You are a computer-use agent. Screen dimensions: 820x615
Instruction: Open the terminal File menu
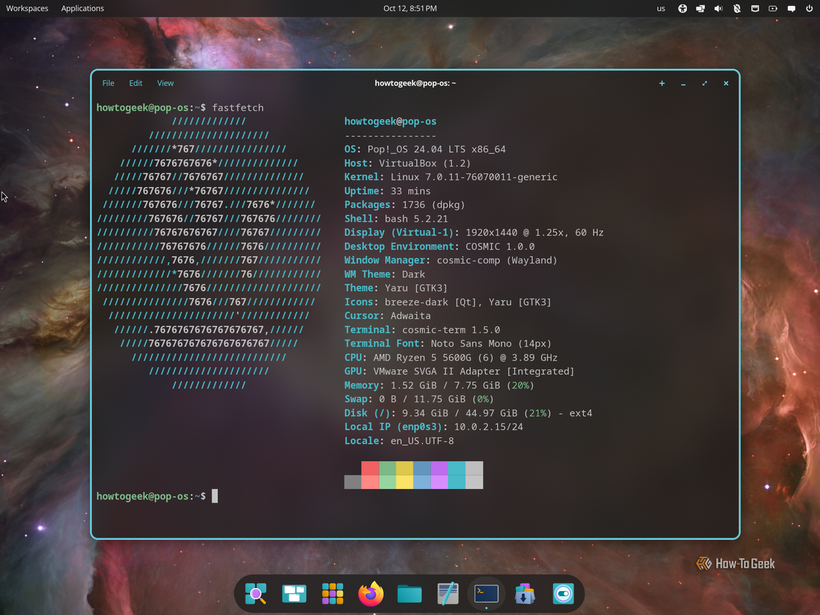click(x=109, y=83)
